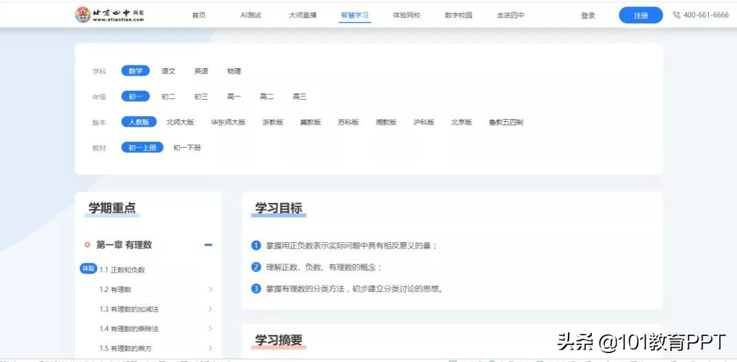Choose grade 初一

(135, 96)
